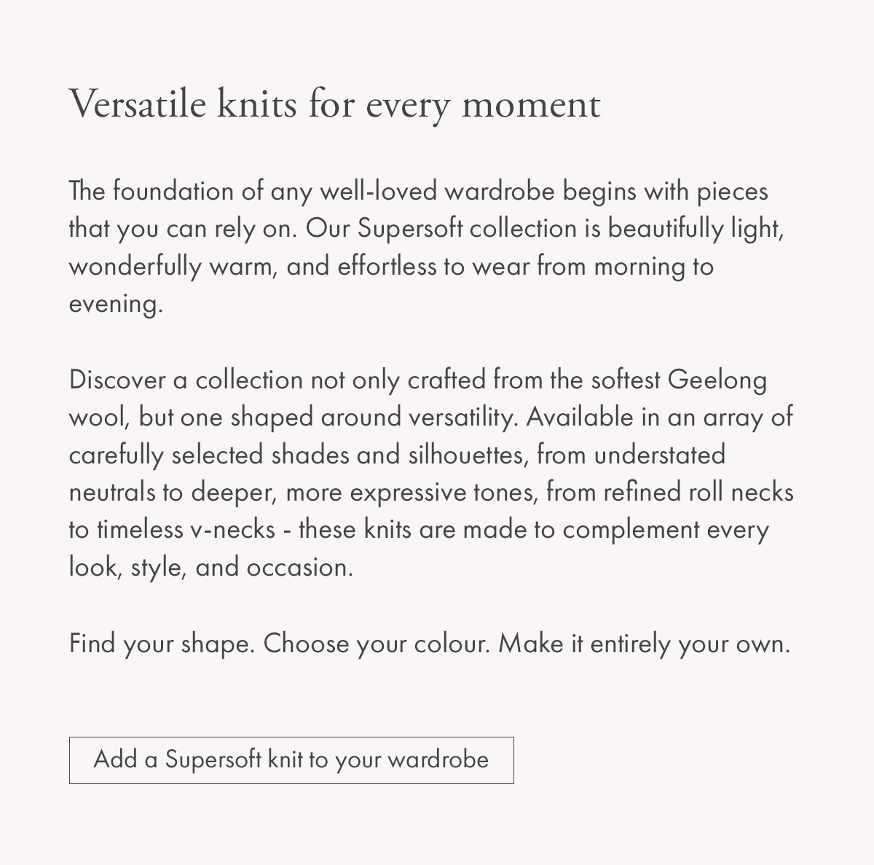
Task: Click the paragraph starting 'The foundation of any'
Action: (427, 247)
